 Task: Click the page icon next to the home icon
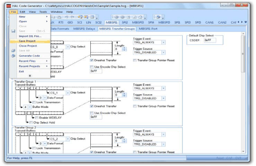[x=134, y=17]
